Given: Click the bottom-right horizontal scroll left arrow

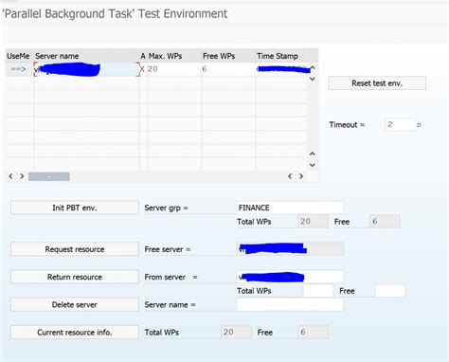Looking at the screenshot, I should coord(290,176).
